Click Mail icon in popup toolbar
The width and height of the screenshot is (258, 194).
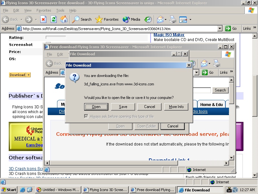[204, 63]
